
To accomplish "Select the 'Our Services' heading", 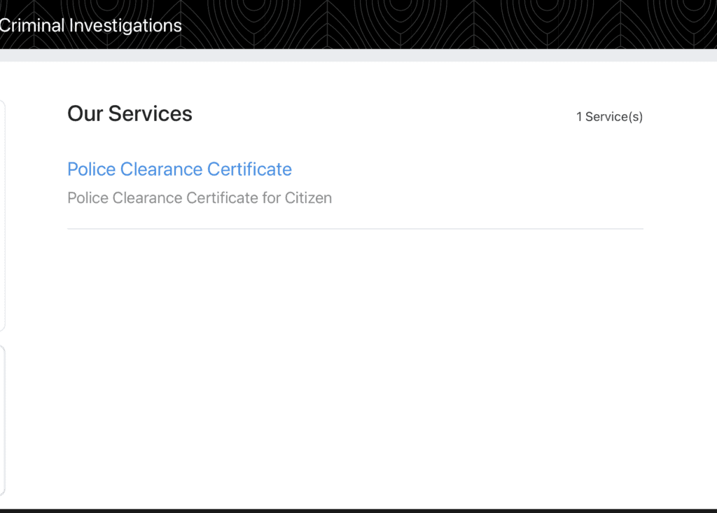I will 130,113.
